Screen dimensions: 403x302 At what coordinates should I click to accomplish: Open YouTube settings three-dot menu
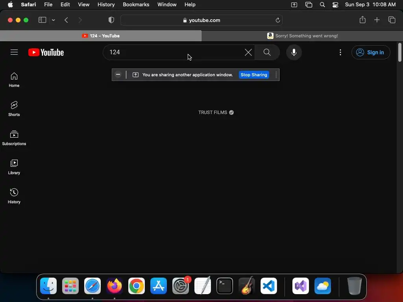[x=340, y=52]
